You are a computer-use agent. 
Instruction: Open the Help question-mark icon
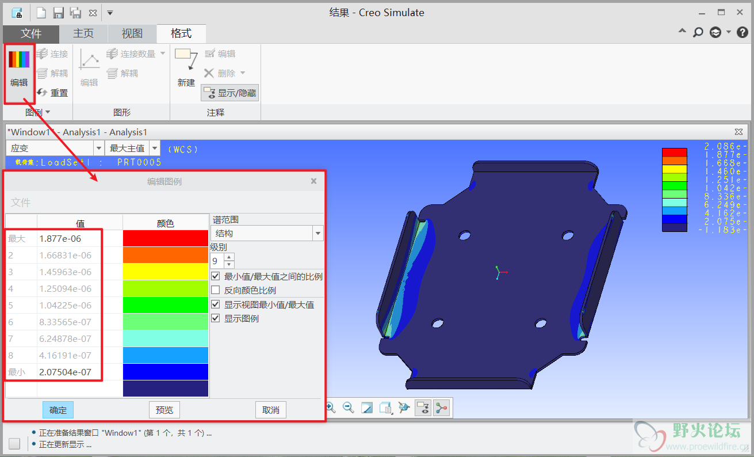(x=742, y=32)
